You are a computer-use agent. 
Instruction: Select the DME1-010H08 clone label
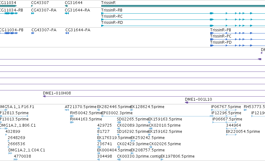(57, 93)
